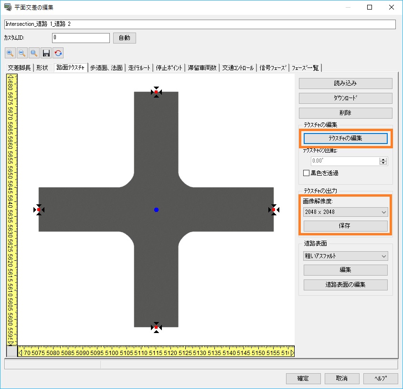Screen dimensions: 403x389
Task: Click the horizontal ruler right scroll arrow
Action: [x=292, y=353]
